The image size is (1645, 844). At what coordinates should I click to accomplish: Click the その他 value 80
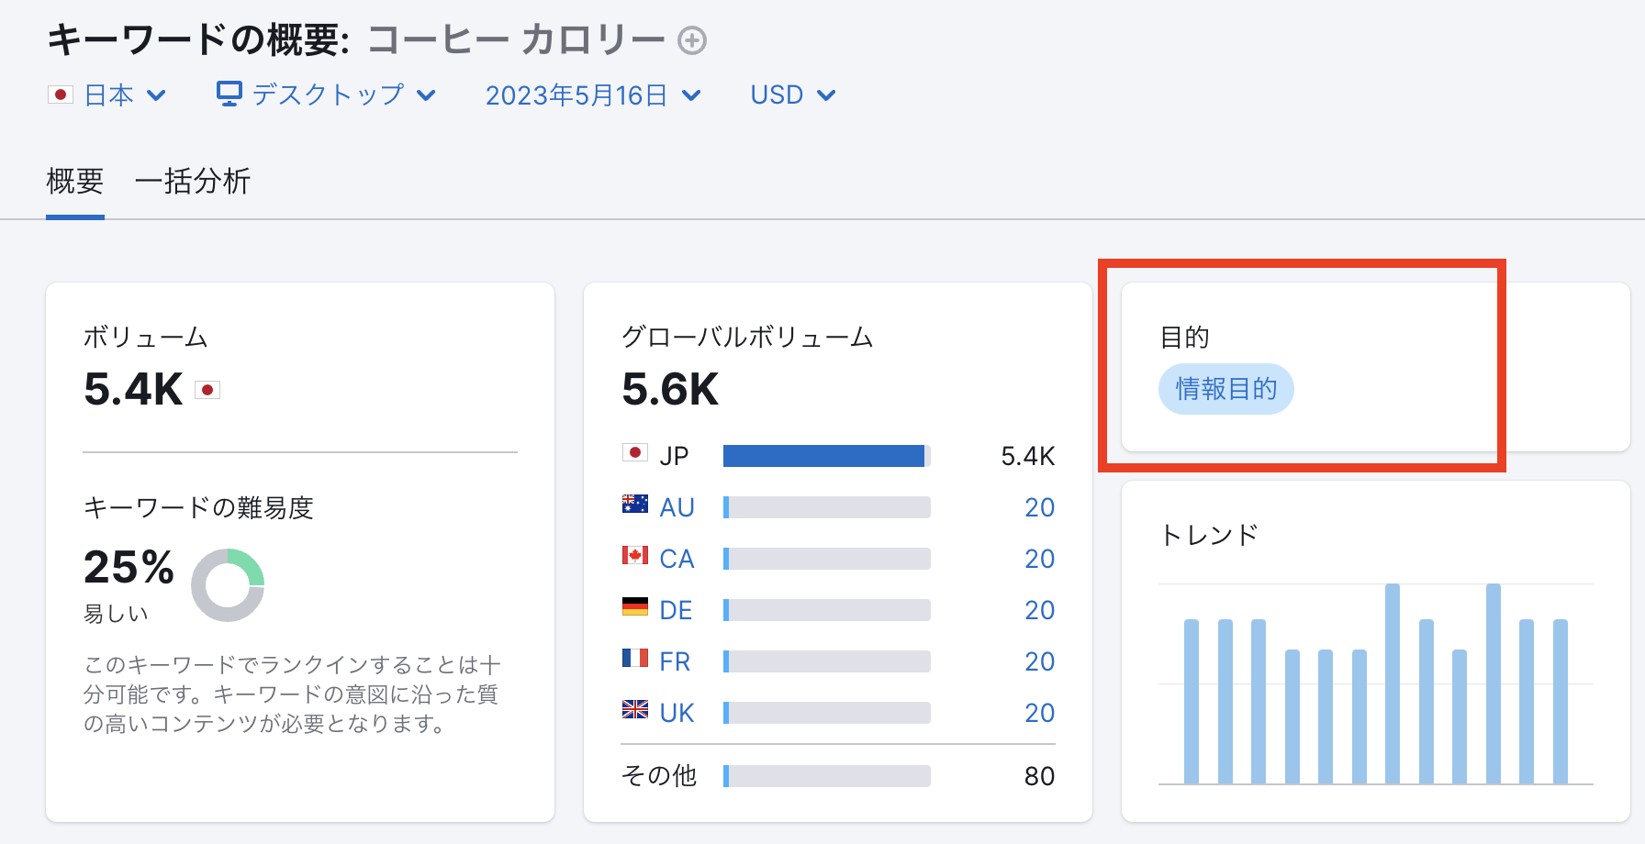[x=1039, y=776]
